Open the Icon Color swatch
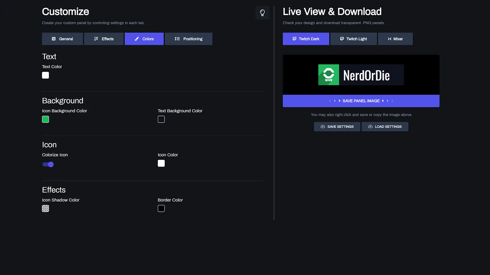The width and height of the screenshot is (490, 275). (161, 163)
